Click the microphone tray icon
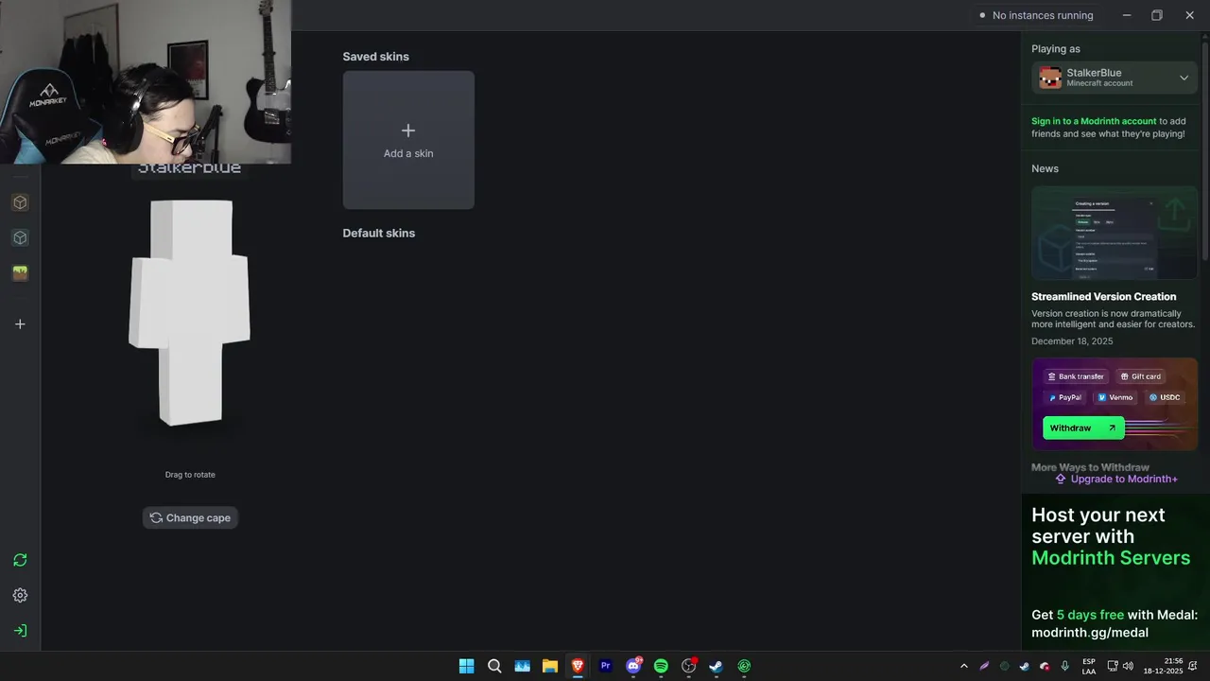 pos(1065,666)
